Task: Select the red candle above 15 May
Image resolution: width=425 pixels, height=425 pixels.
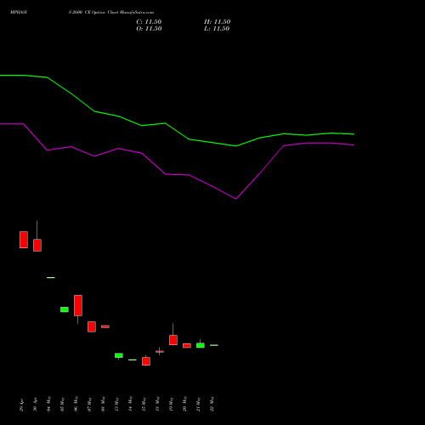Action: (146, 361)
